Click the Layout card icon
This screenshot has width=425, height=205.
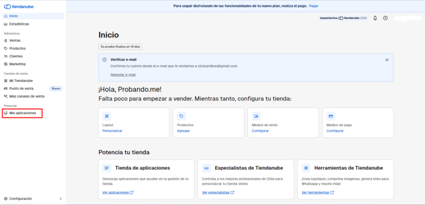(x=107, y=116)
